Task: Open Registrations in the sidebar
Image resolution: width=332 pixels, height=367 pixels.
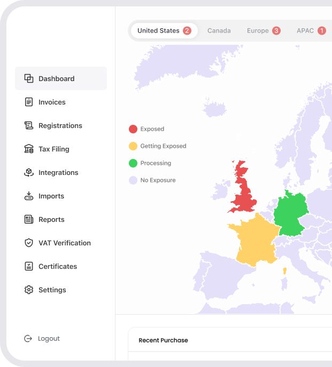Action: click(x=61, y=125)
